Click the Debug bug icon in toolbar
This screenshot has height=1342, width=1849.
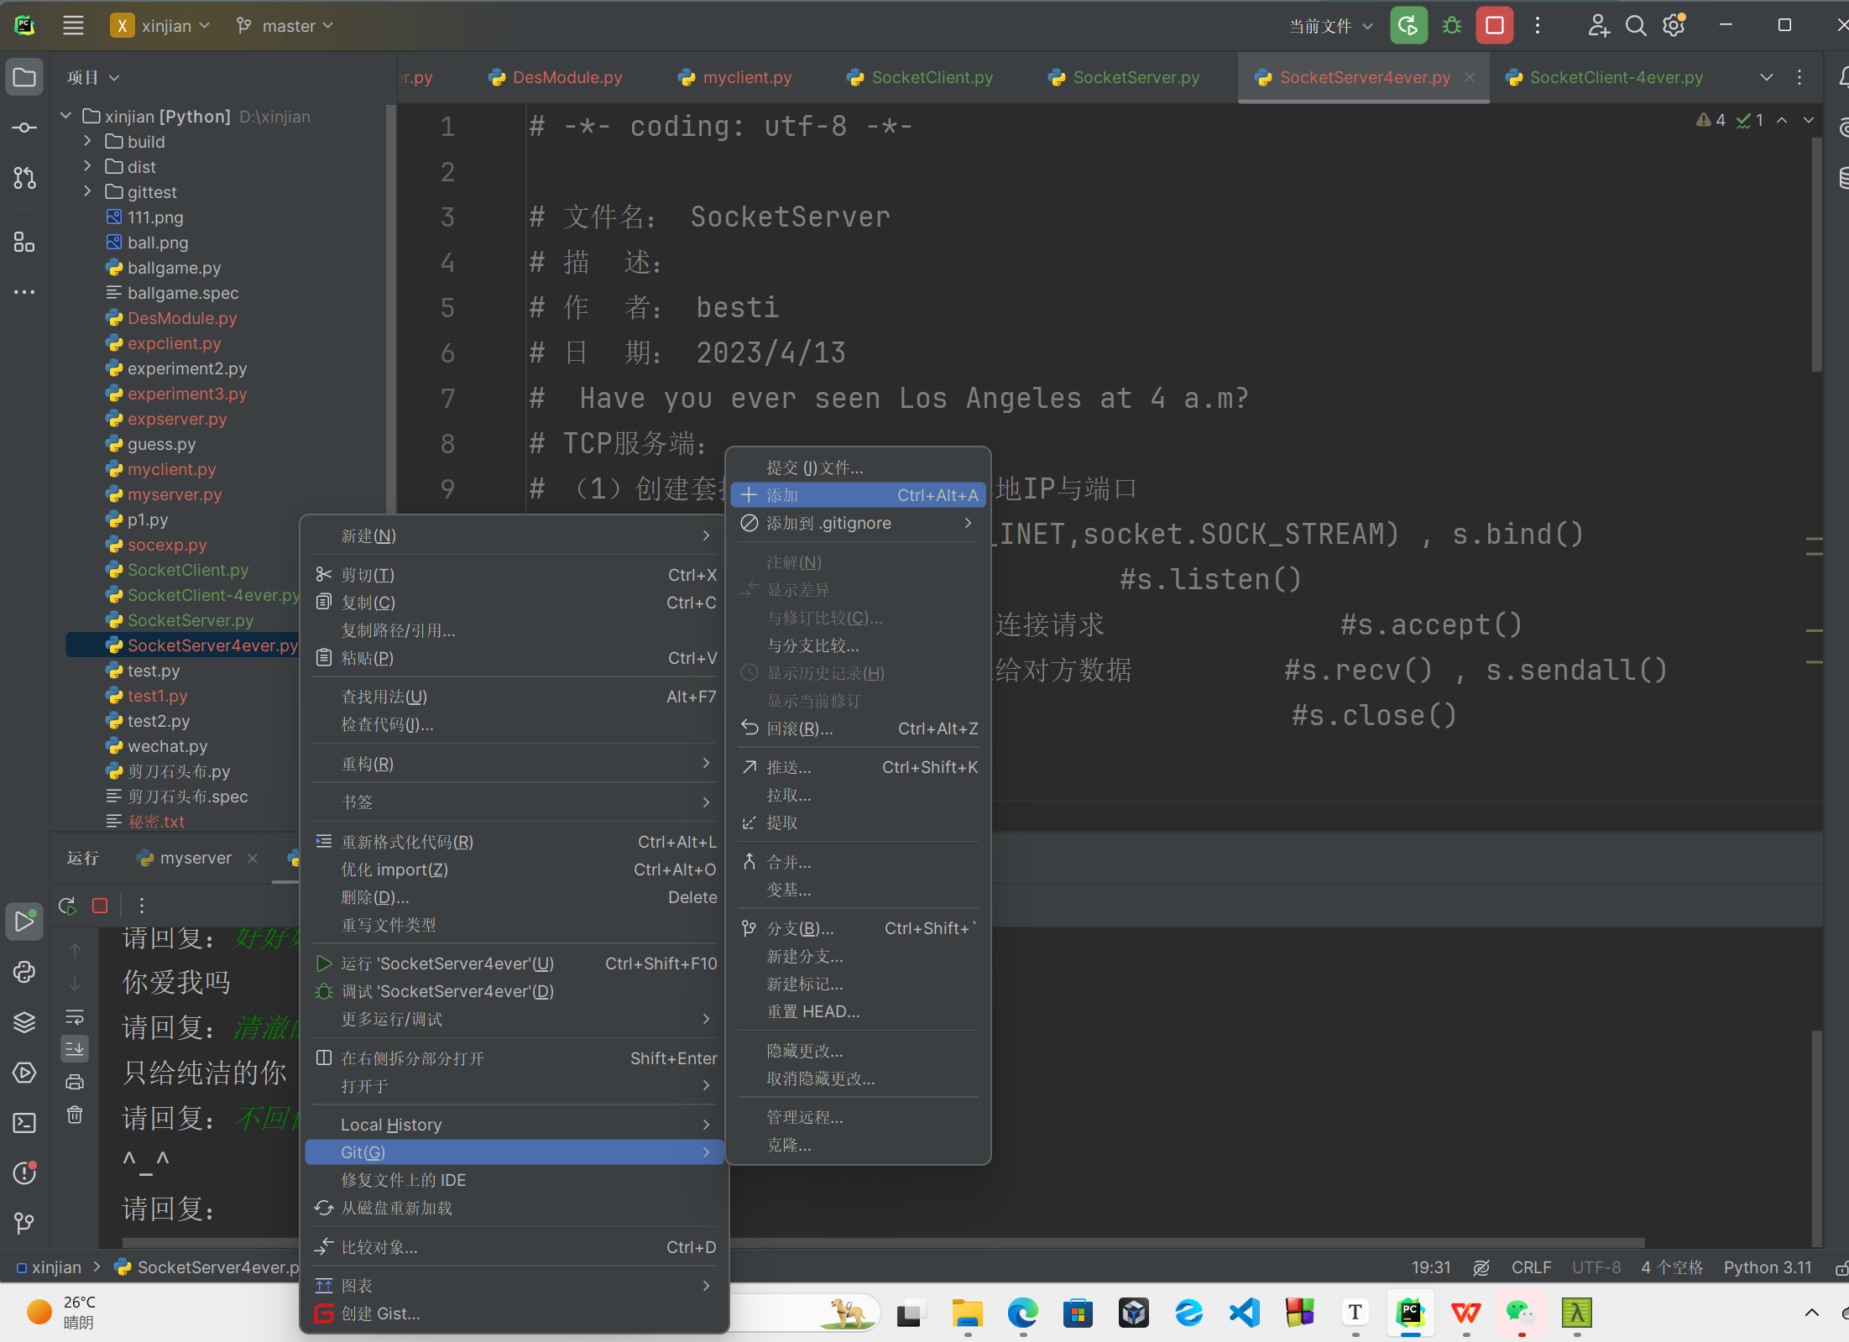1451,26
